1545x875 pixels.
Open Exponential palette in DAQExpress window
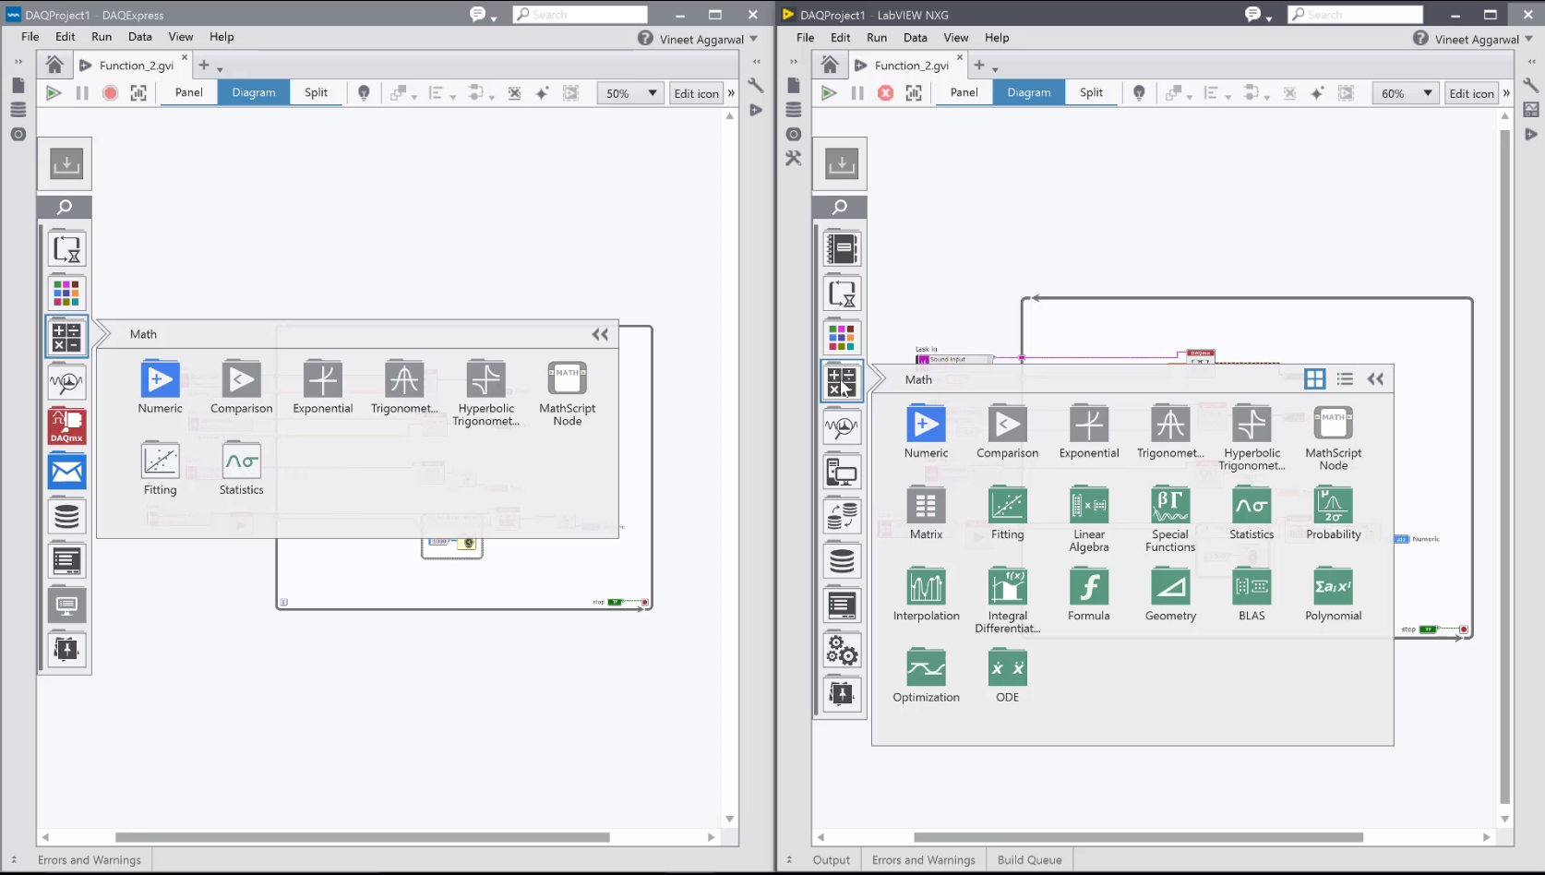[x=322, y=387]
